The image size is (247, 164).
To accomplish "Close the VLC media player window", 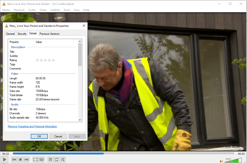I will coord(241,4).
